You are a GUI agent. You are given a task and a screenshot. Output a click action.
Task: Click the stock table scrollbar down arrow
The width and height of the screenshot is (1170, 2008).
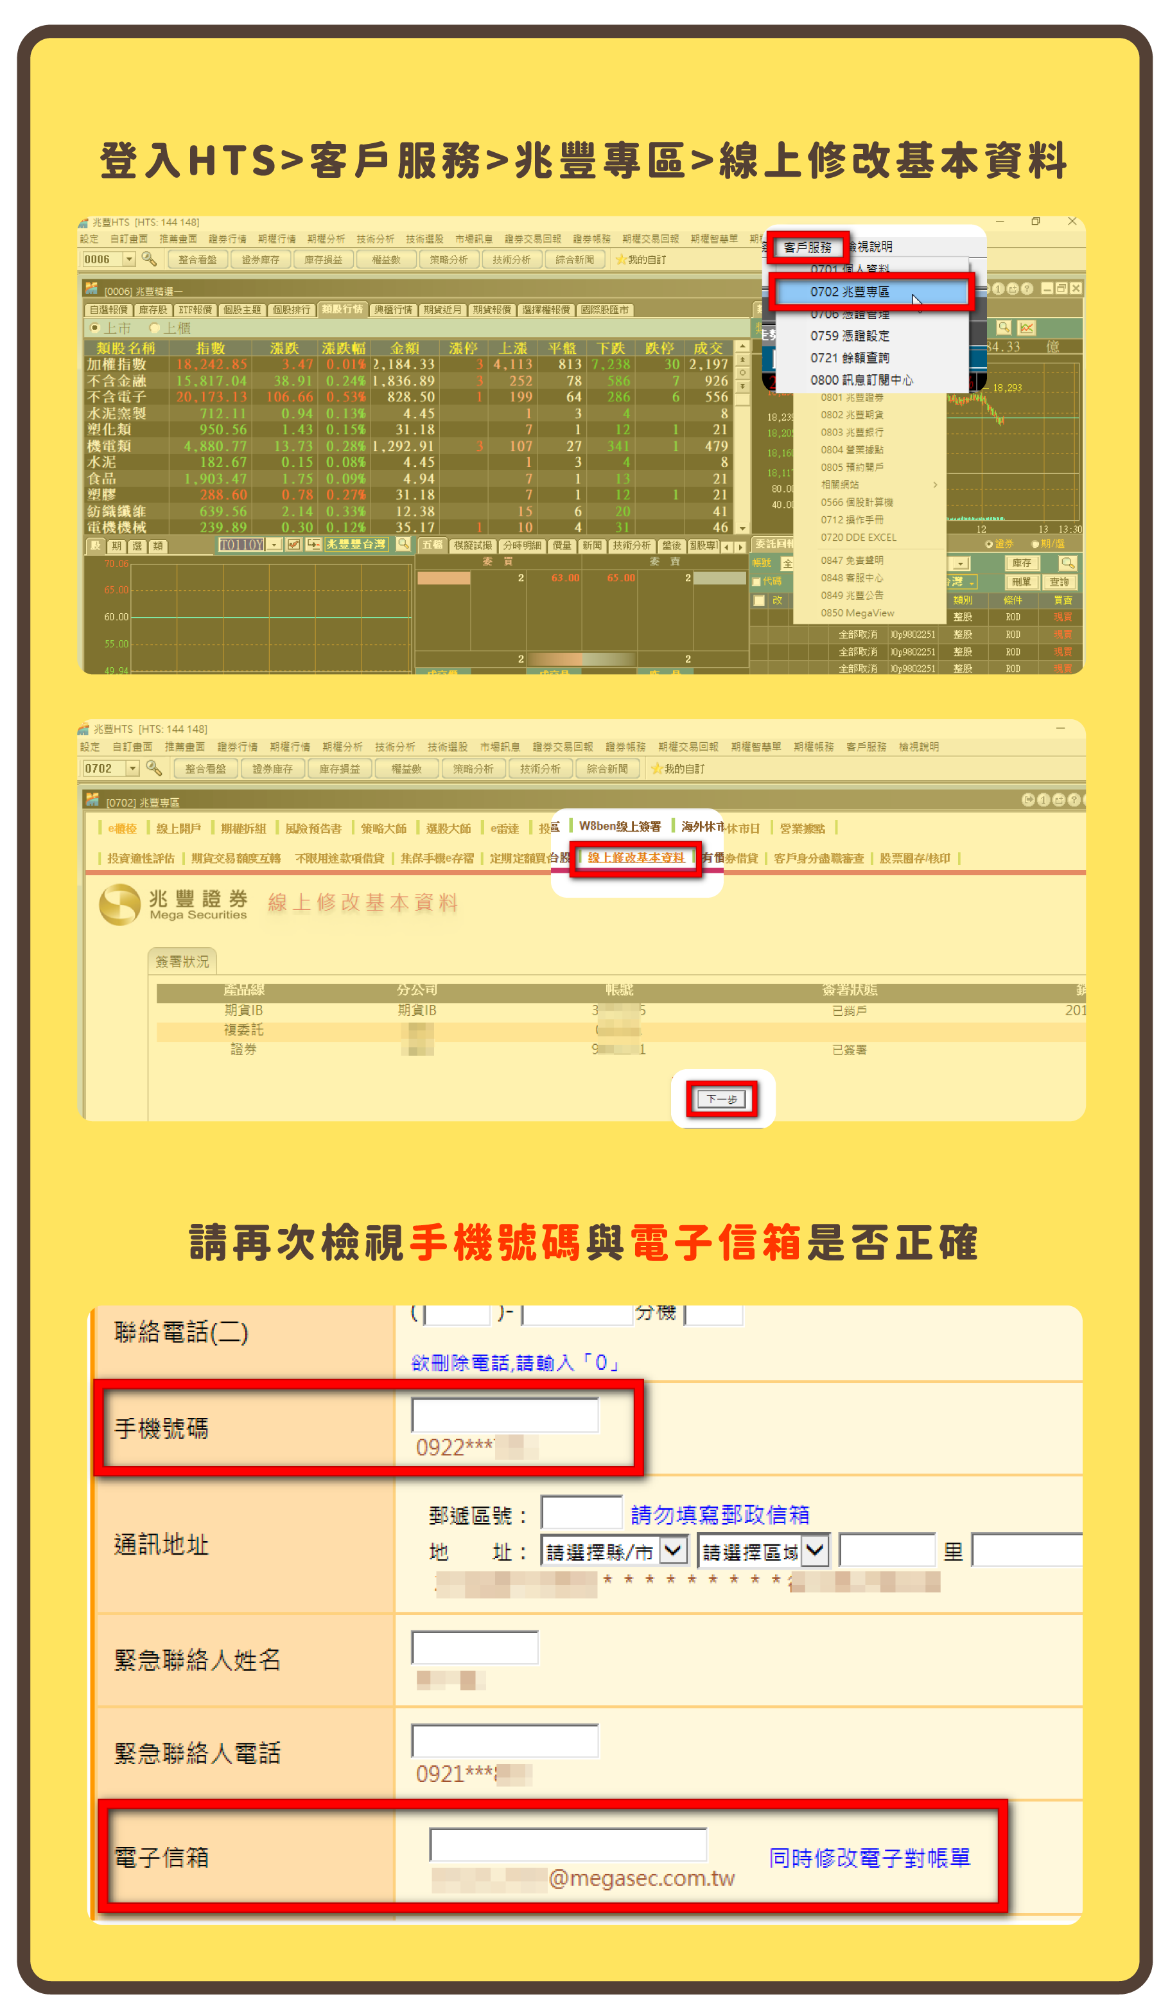[742, 528]
